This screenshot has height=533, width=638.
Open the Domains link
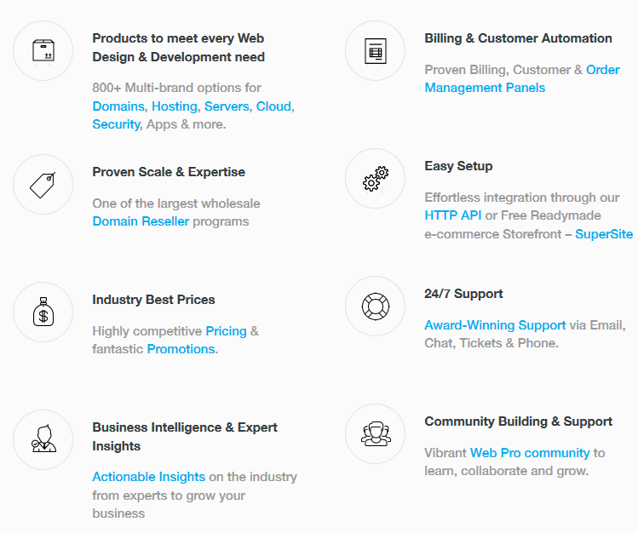(118, 106)
